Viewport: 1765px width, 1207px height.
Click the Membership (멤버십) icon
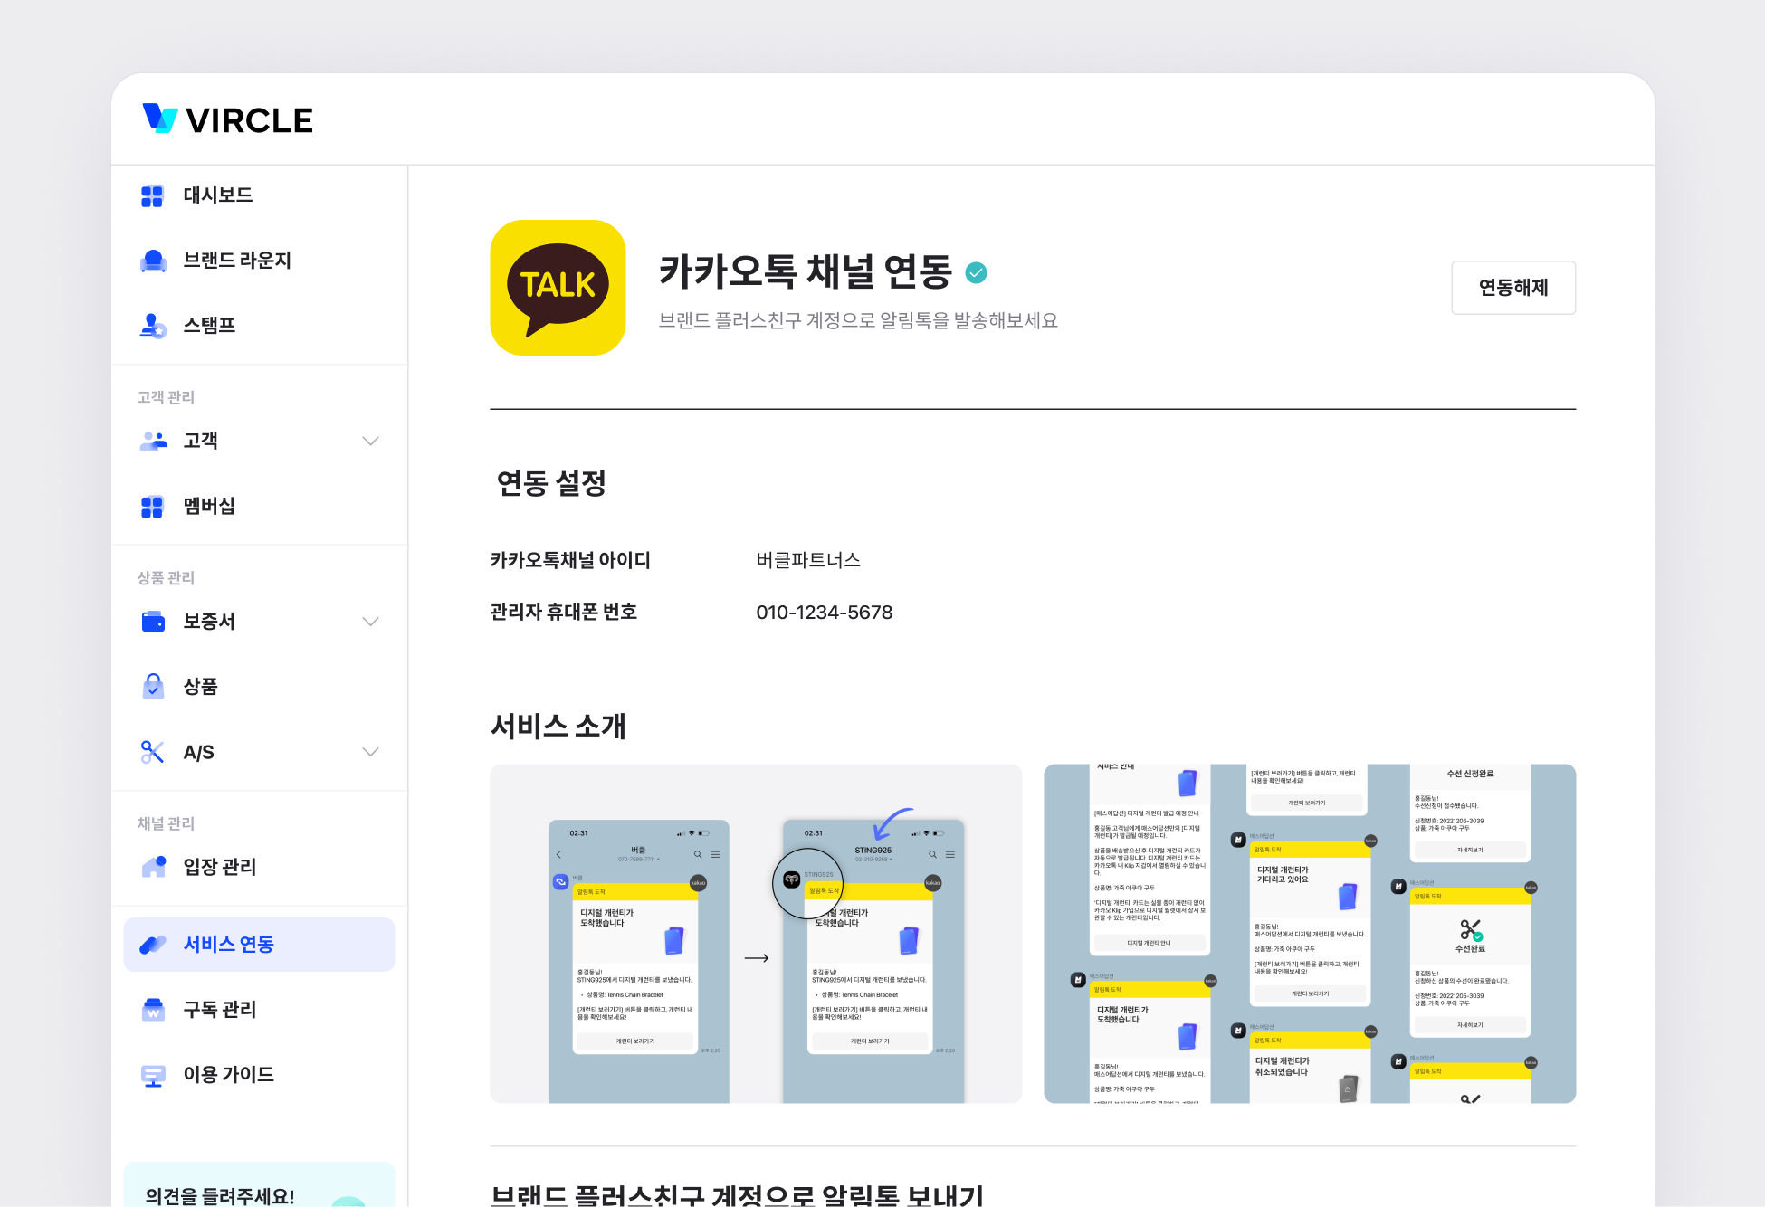click(x=152, y=507)
